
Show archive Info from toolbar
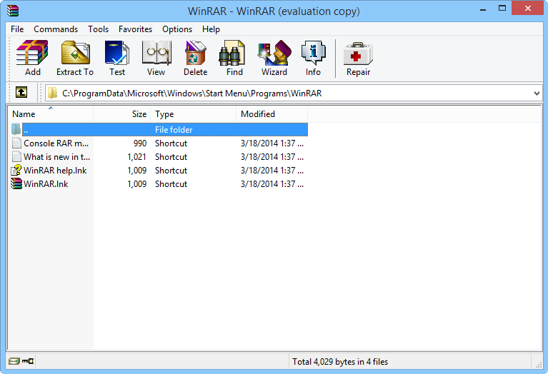[313, 58]
